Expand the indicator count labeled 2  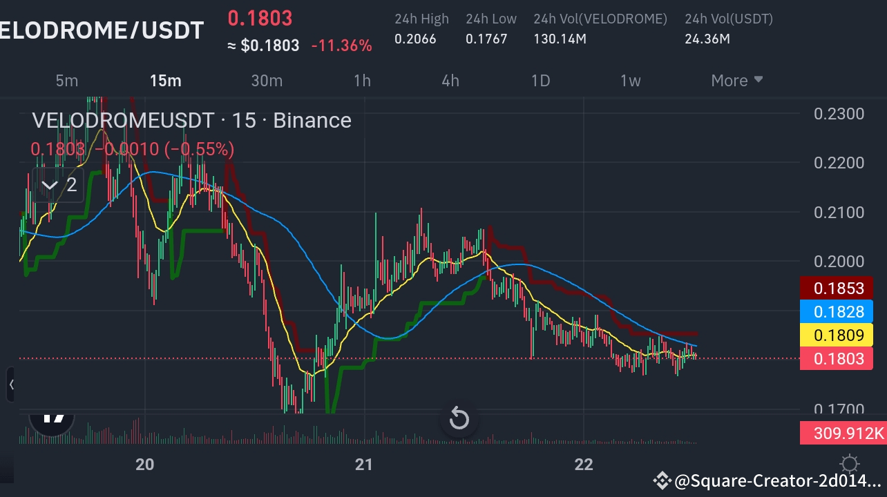pos(71,184)
